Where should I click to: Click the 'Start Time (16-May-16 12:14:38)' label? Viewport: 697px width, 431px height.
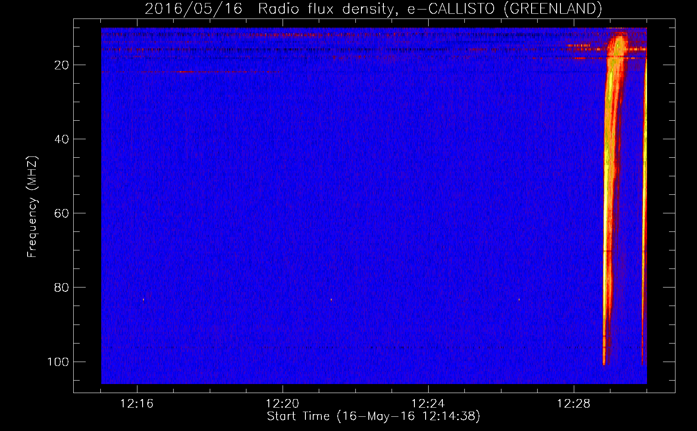tap(373, 416)
